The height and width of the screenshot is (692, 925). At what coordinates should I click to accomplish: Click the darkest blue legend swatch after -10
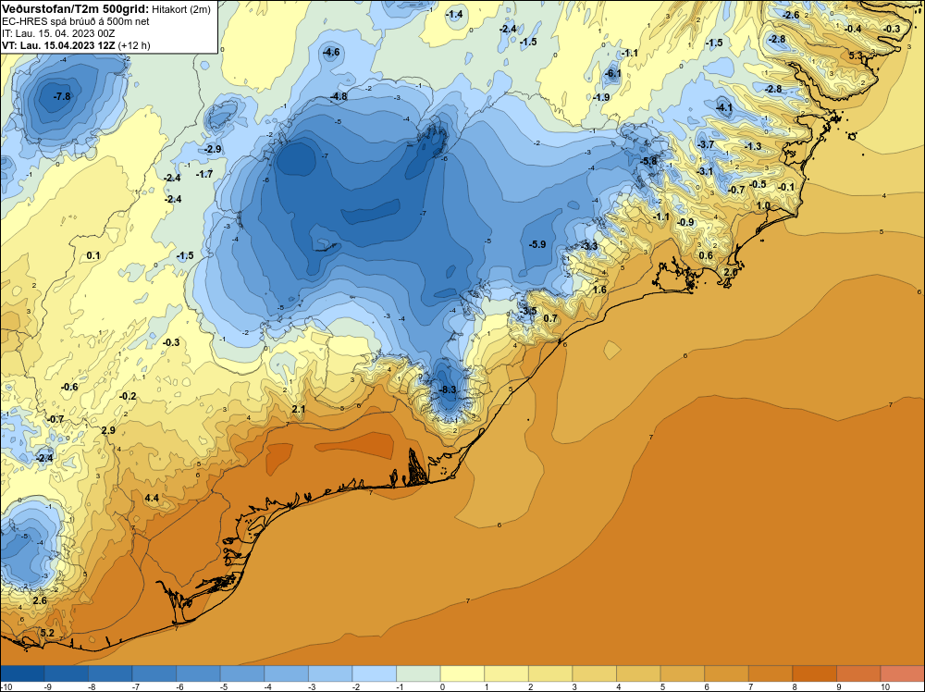23,673
